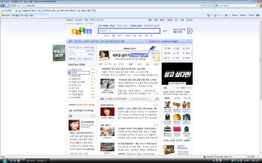
Task: Click the Live Search magnifier icon
Action: (257, 6)
